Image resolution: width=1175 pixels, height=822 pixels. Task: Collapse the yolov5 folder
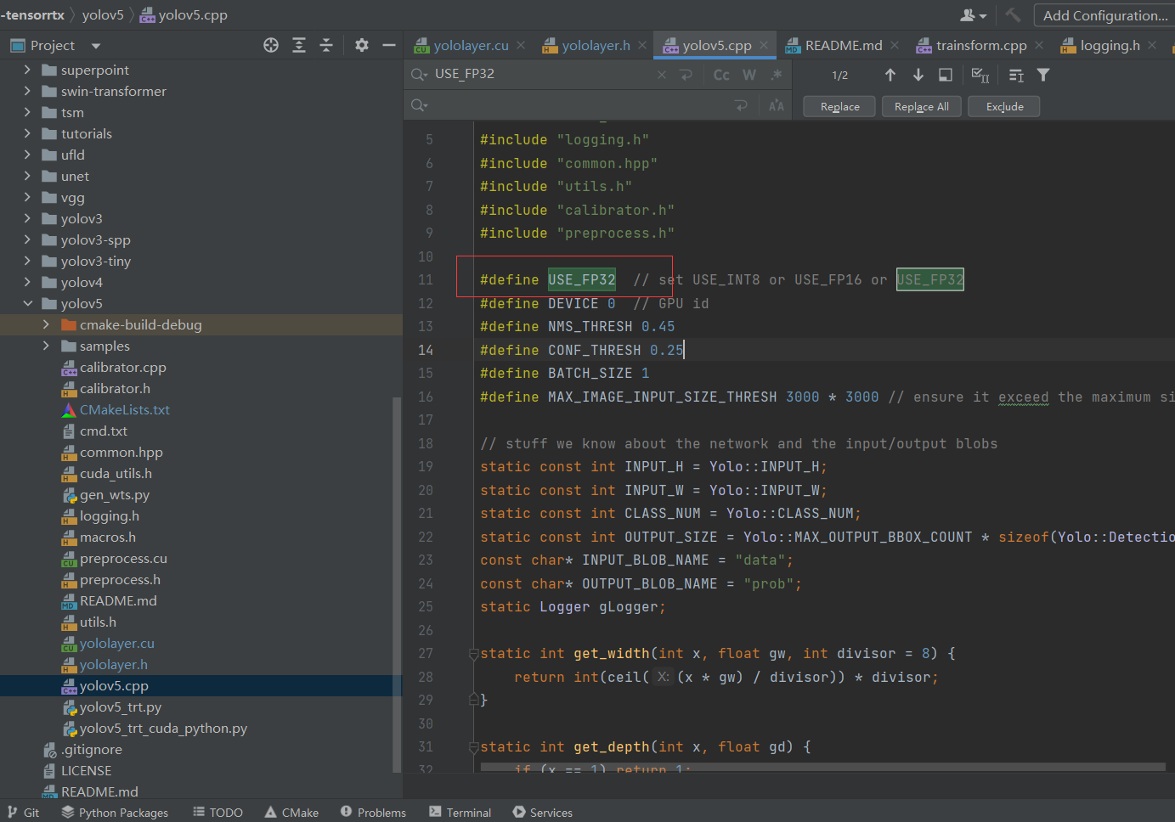[x=28, y=303]
